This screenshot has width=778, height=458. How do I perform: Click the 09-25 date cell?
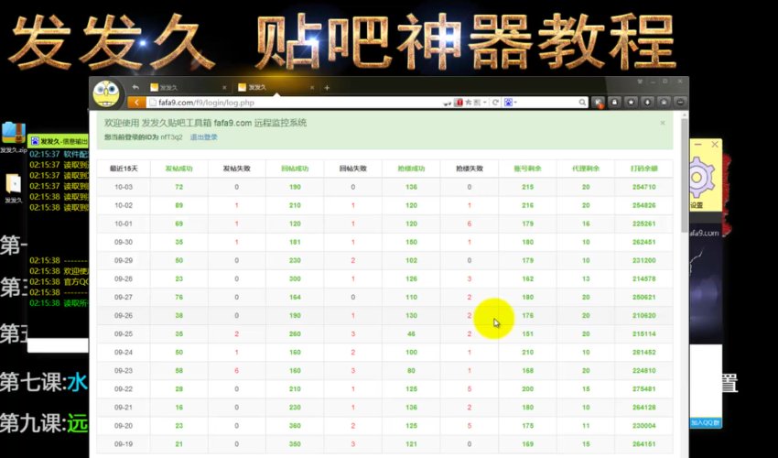124,333
